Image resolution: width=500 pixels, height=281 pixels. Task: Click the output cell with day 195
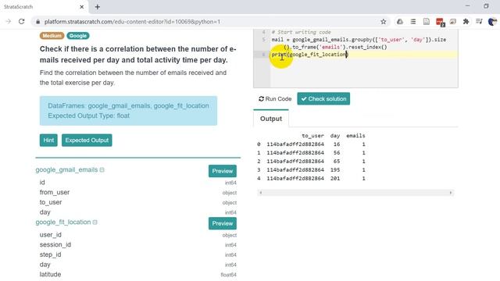(335, 170)
